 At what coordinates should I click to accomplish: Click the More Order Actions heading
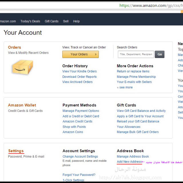coord(135,66)
